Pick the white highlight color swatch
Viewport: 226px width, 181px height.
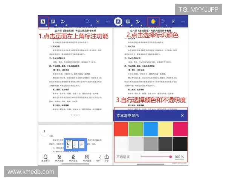[121, 144]
